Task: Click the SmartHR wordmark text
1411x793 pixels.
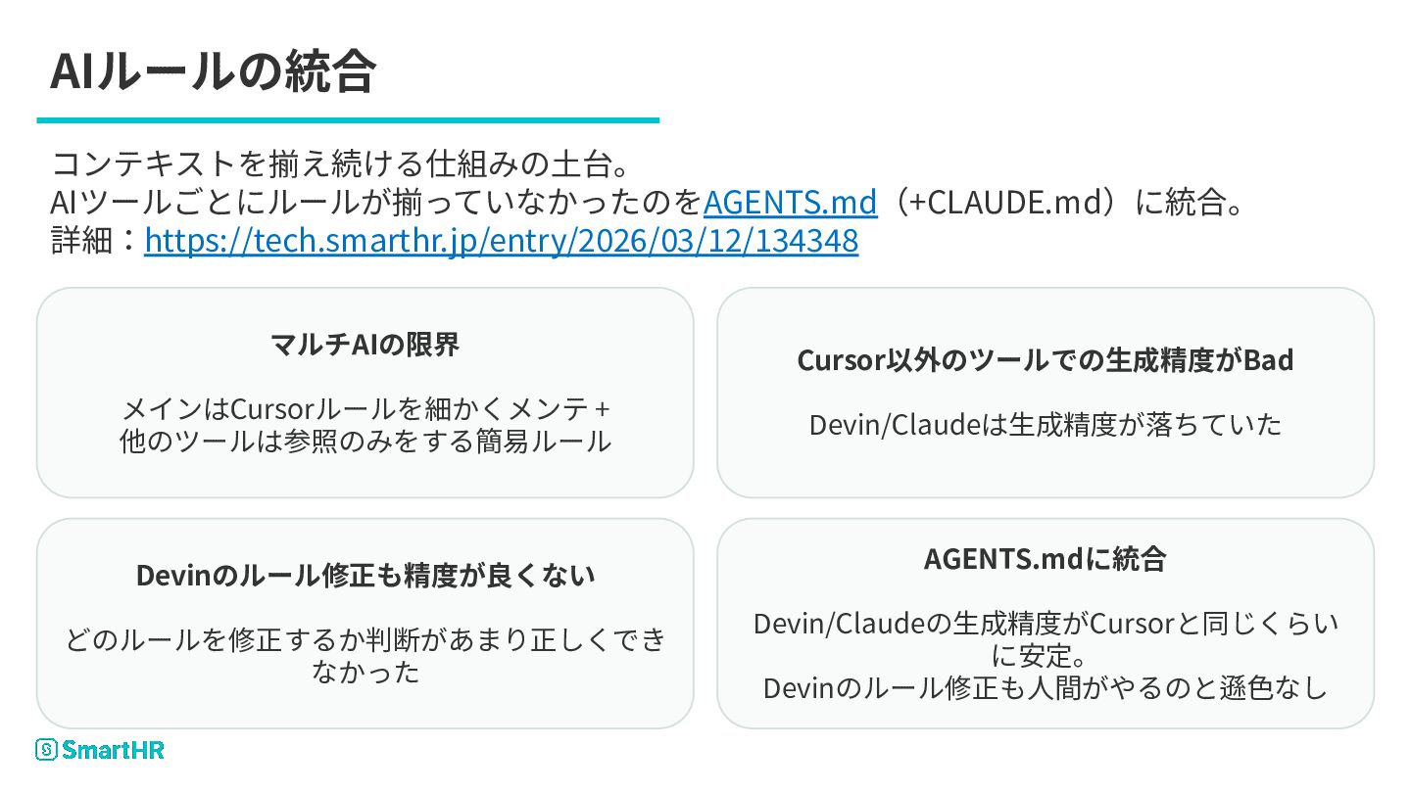Action: point(113,750)
